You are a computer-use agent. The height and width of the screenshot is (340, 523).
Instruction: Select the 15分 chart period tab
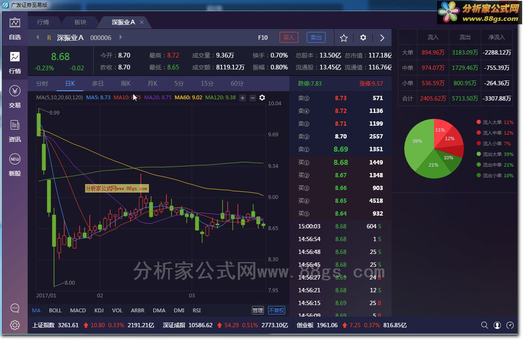207,84
